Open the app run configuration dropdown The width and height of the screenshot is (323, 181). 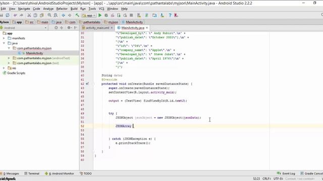click(89, 16)
